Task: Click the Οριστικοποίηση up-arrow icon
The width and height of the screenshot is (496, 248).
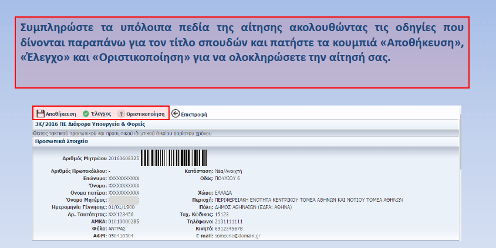Action: [122, 114]
